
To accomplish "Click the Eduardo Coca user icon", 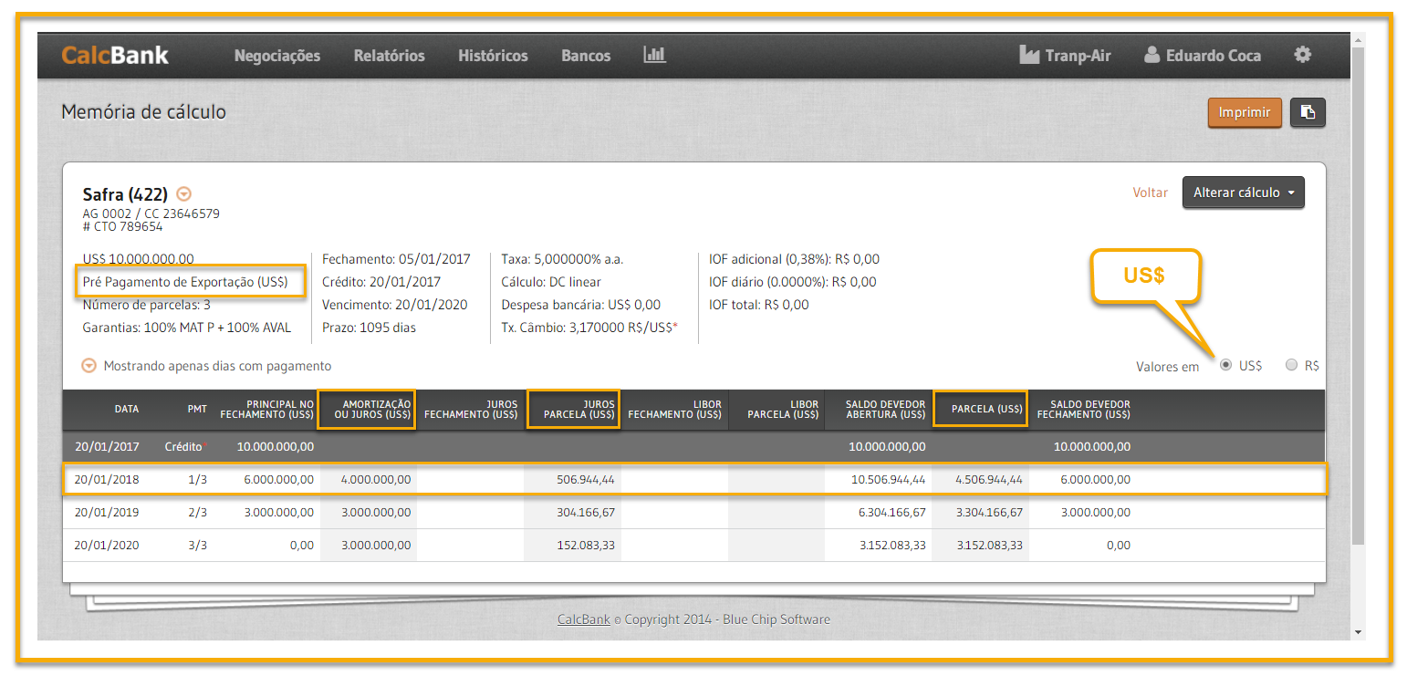I will [1152, 55].
